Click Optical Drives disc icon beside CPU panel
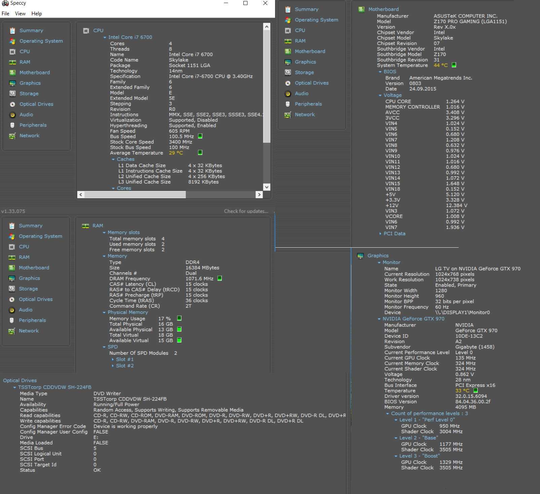 (12, 104)
